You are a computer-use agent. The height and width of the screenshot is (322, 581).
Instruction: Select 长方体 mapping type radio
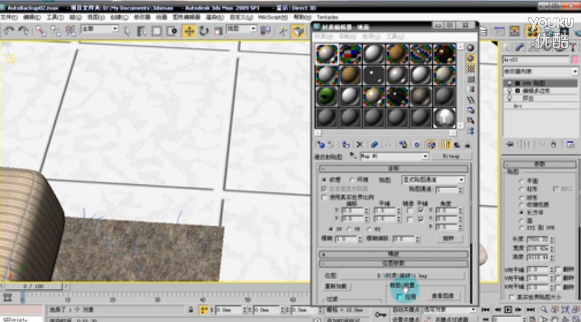coord(521,213)
